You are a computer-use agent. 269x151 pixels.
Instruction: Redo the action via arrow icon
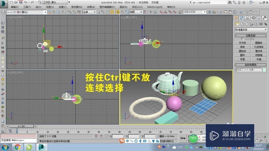tap(33, 2)
